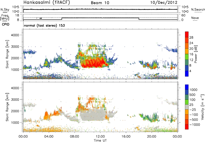
Task: Click the frequency step-up line near 06:00
Action: pyautogui.click(x=62, y=19)
